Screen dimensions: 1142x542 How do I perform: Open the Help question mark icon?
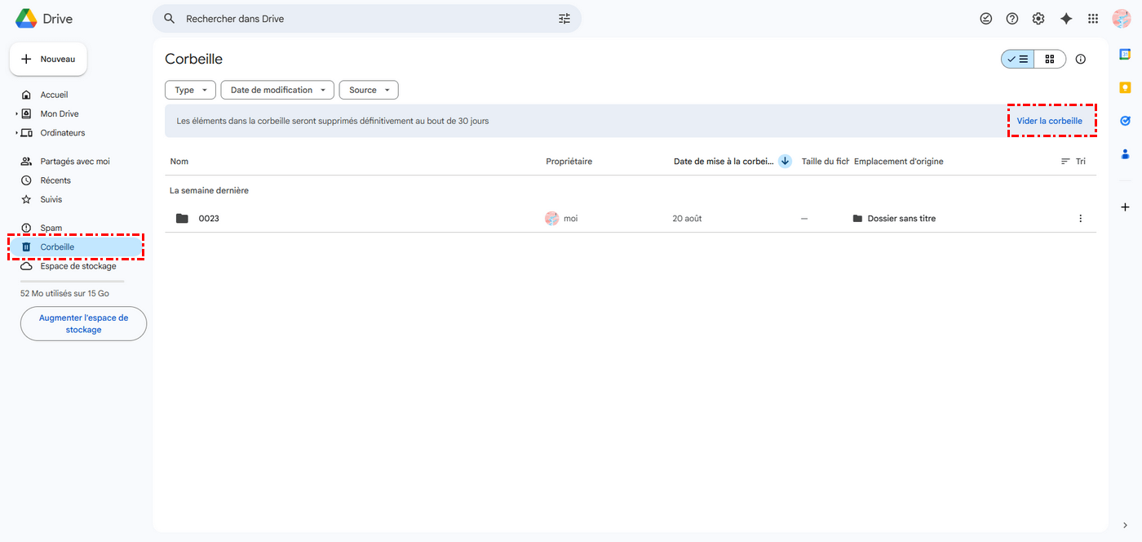pyautogui.click(x=1012, y=19)
